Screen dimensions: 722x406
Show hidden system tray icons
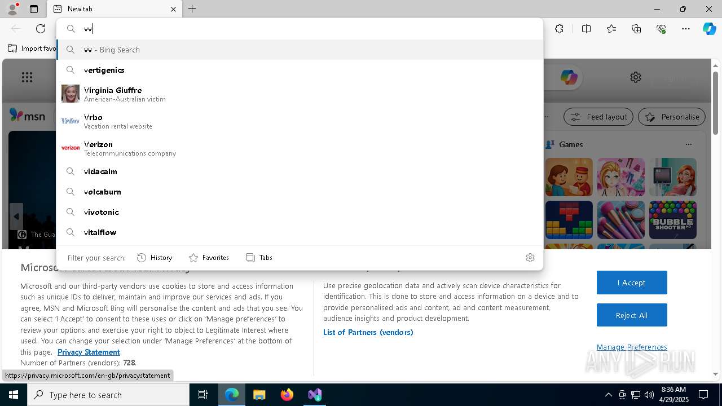[x=608, y=395]
